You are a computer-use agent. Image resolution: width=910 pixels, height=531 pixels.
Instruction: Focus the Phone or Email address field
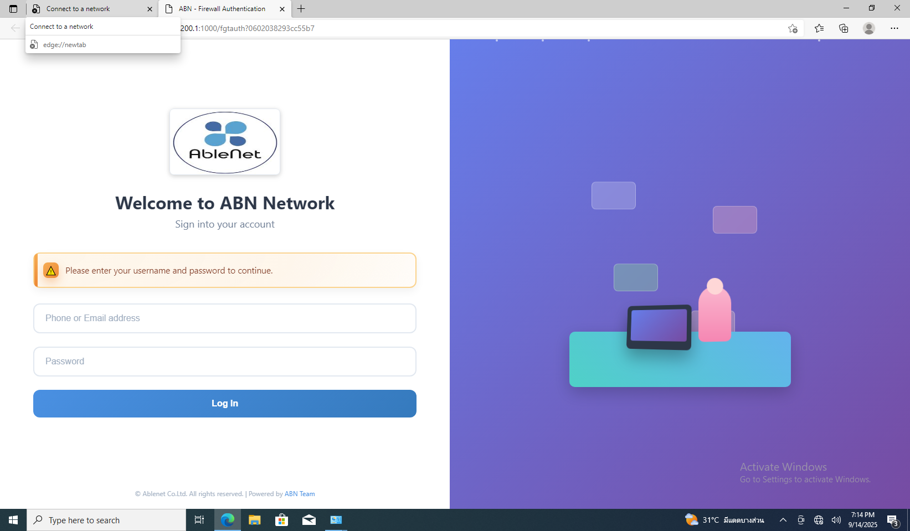(x=225, y=318)
